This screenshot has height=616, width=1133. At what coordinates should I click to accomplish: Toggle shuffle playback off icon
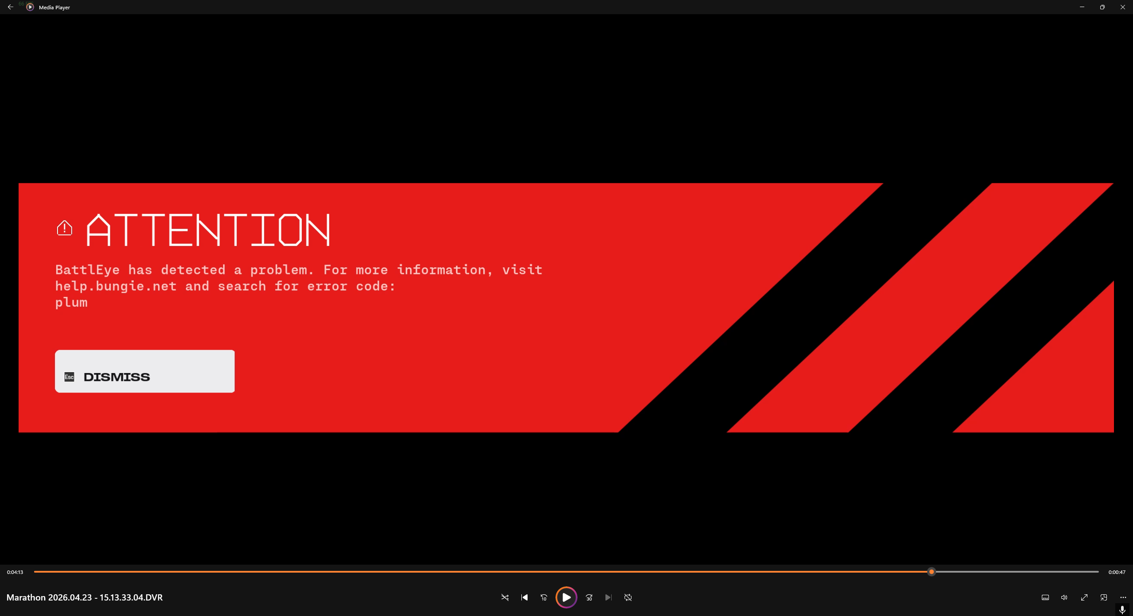[x=505, y=597]
